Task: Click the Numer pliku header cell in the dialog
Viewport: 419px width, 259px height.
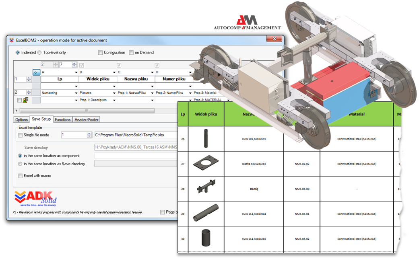Action: pyautogui.click(x=174, y=79)
